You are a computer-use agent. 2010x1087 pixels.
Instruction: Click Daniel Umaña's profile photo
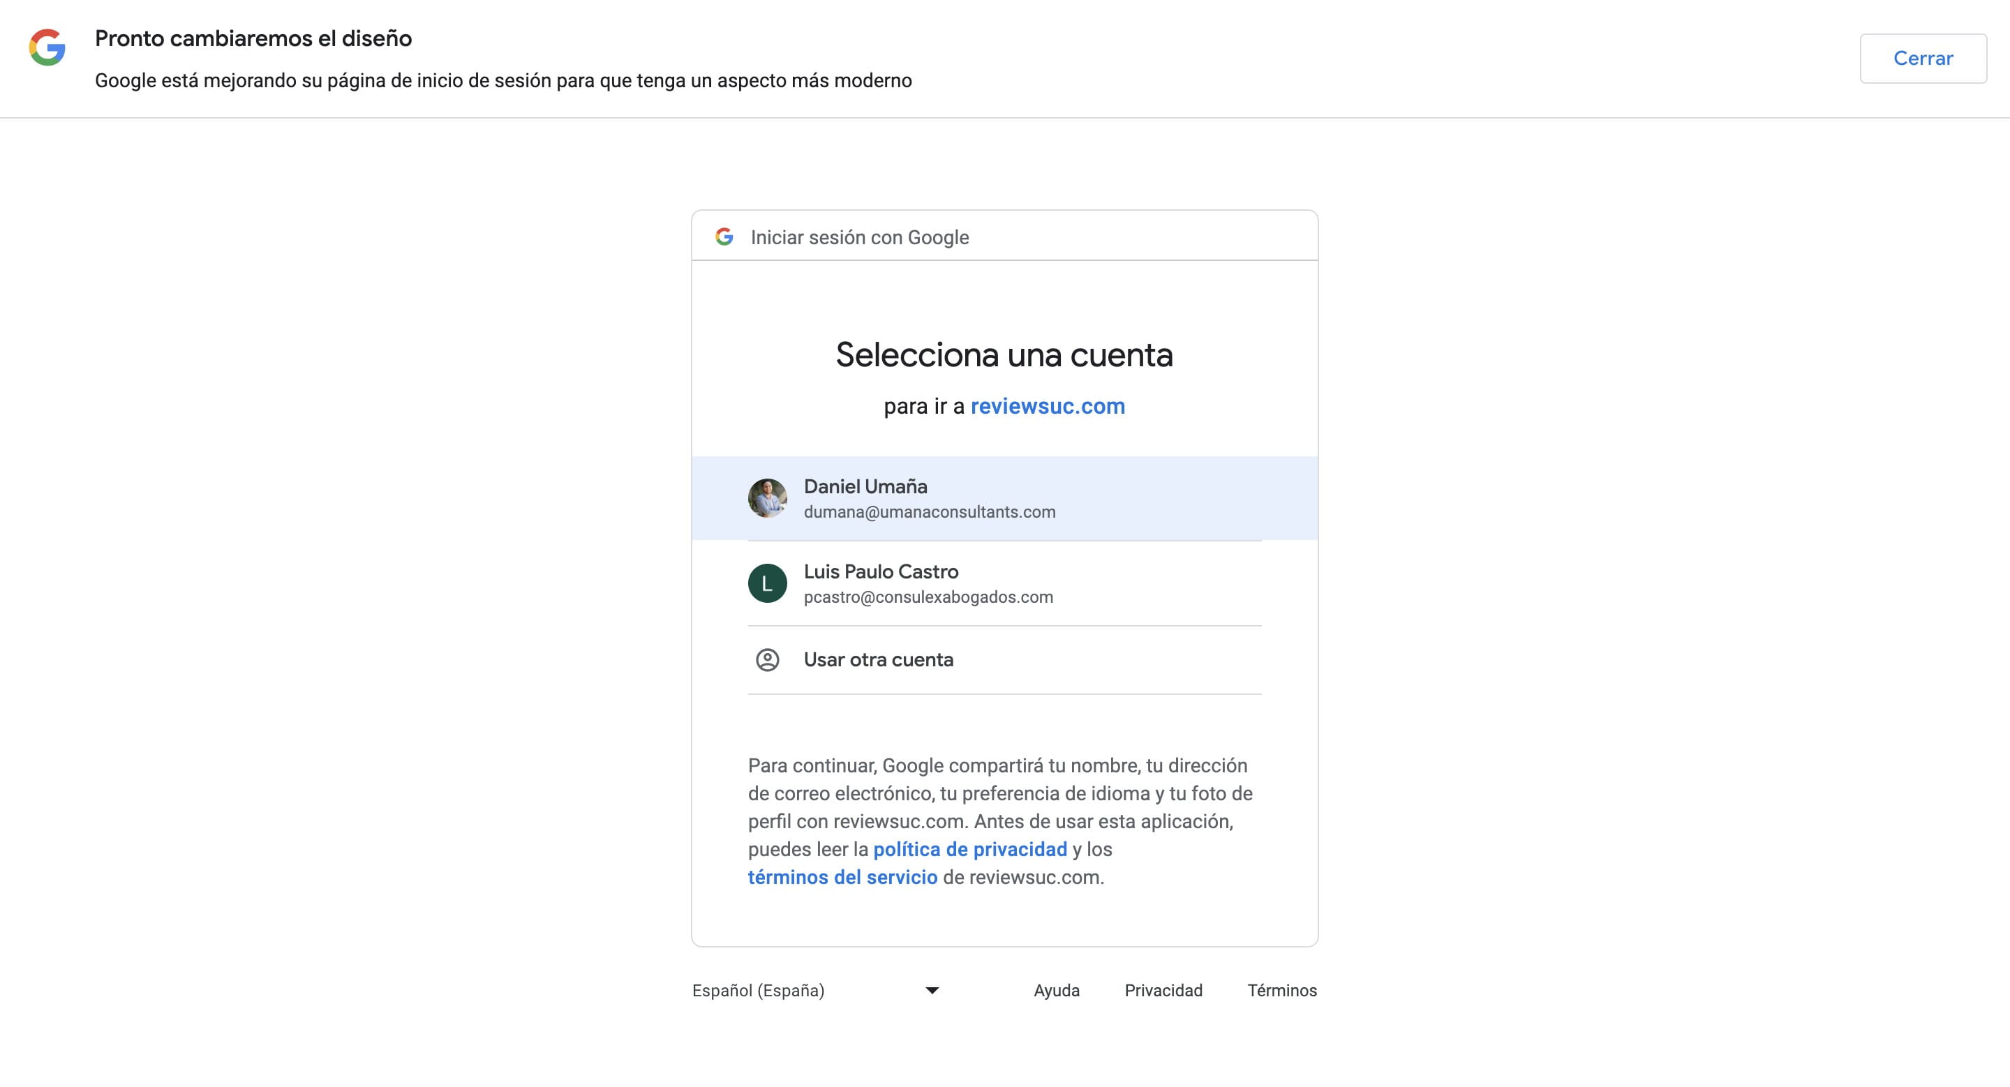[767, 498]
